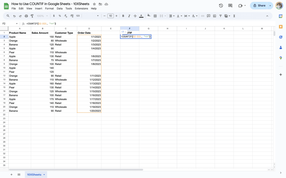Image resolution: width=286 pixels, height=178 pixels.
Task: Open the functions sigma menu
Action: click(234, 16)
